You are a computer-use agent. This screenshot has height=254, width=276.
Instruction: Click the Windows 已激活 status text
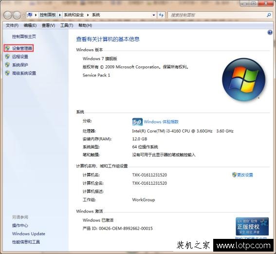98,220
